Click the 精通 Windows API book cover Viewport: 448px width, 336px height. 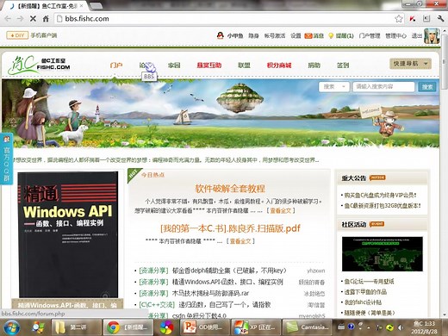click(x=68, y=234)
